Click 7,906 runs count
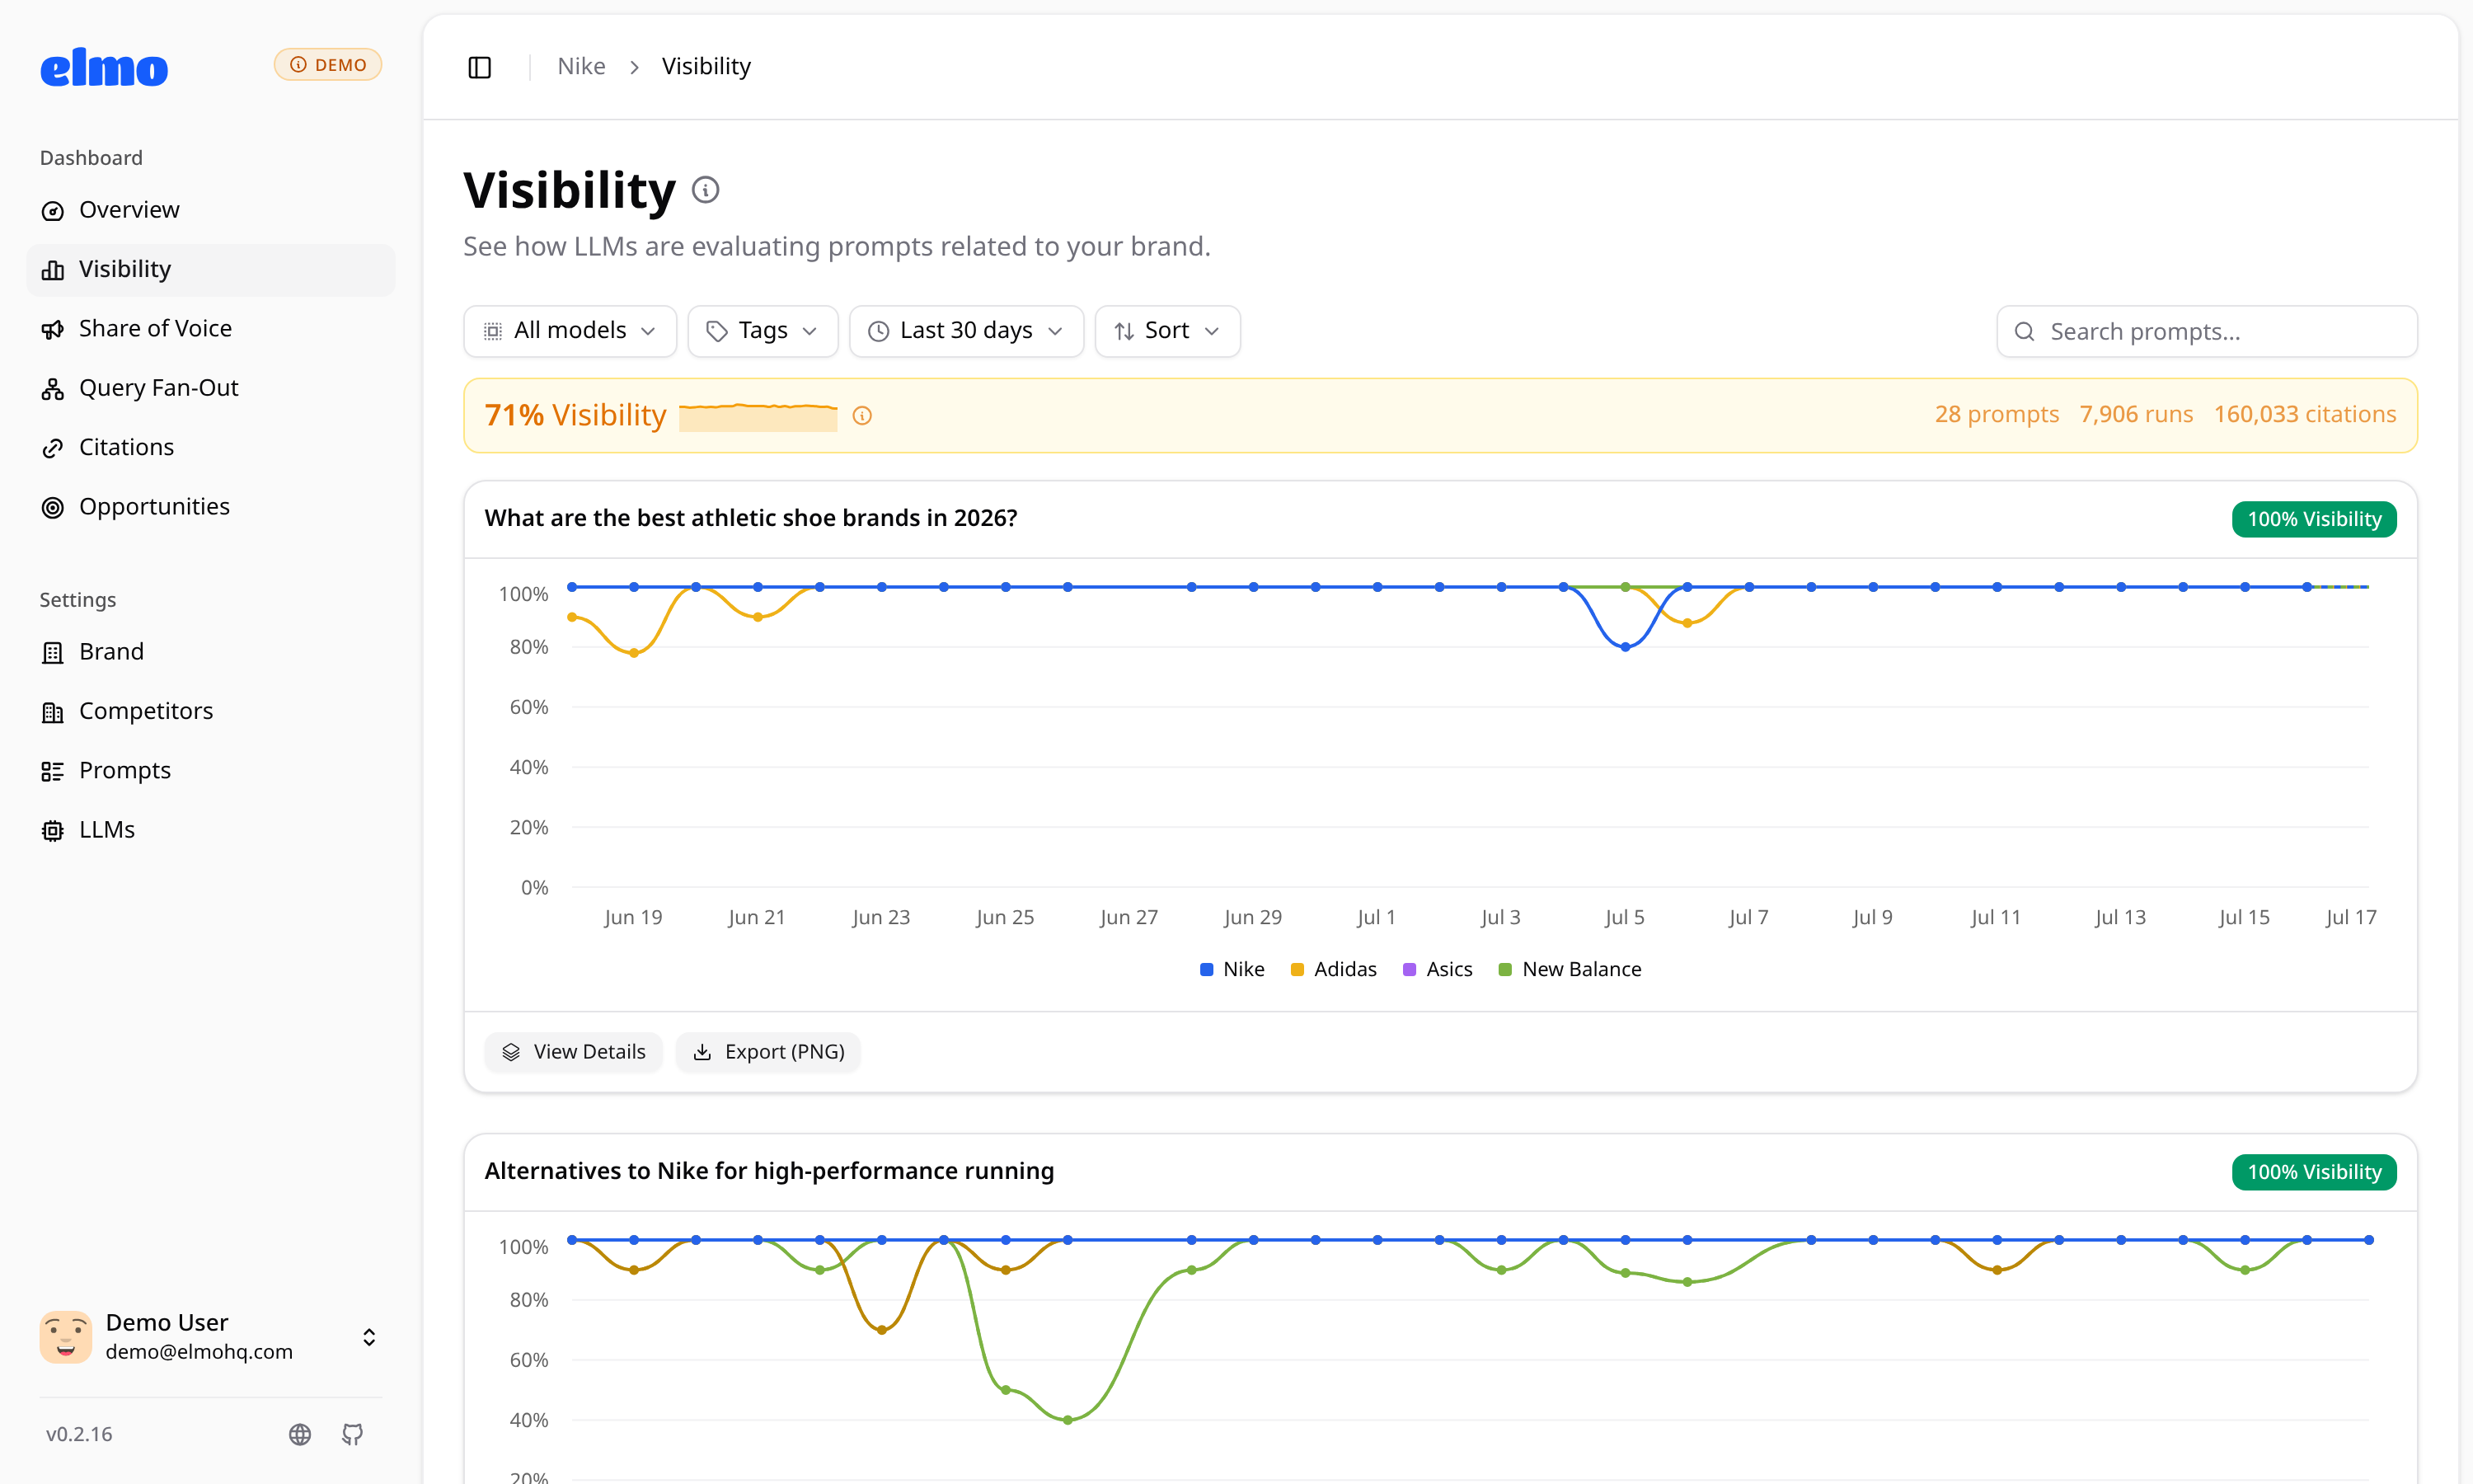The image size is (2473, 1484). [2136, 414]
